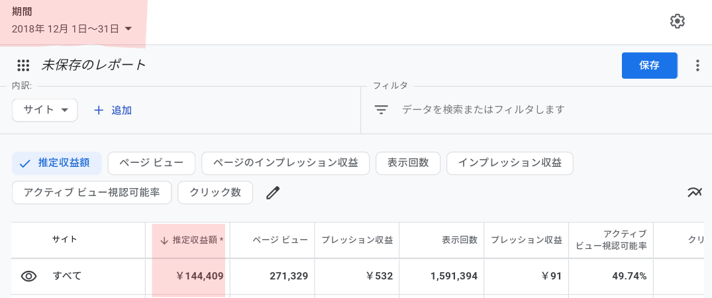Screen dimensions: 712x298
Task: Click the filter lines icon
Action: click(x=381, y=109)
